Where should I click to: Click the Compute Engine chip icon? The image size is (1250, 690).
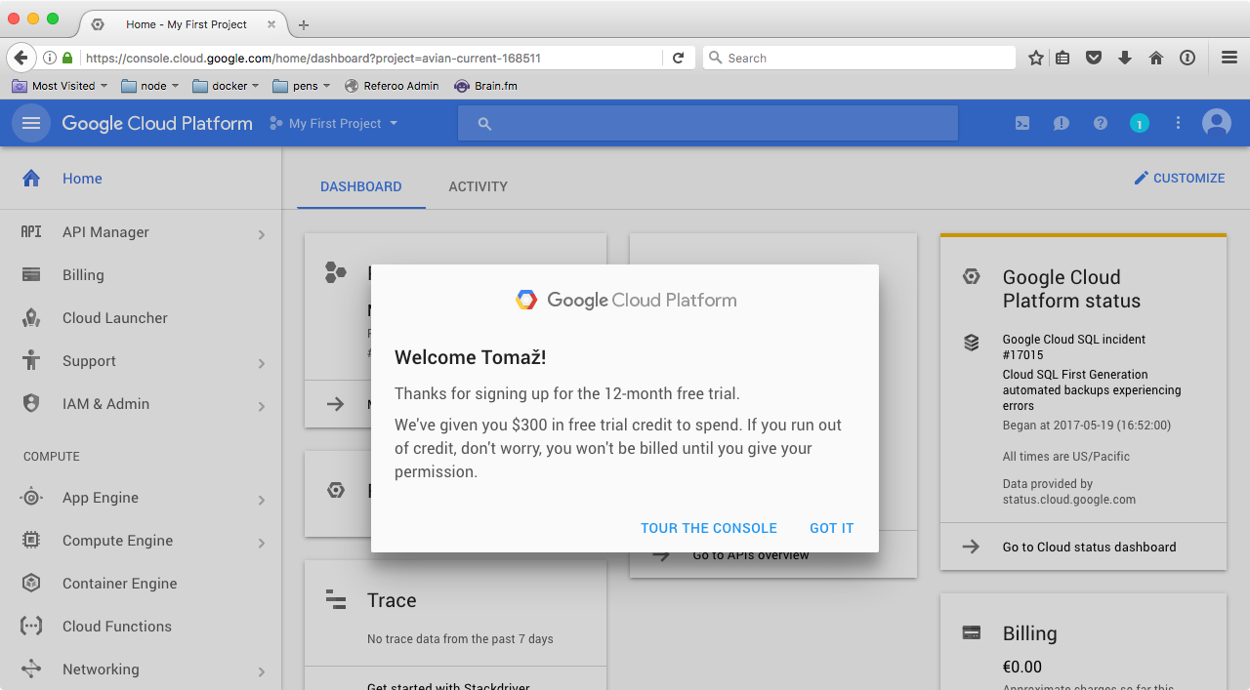coord(31,540)
